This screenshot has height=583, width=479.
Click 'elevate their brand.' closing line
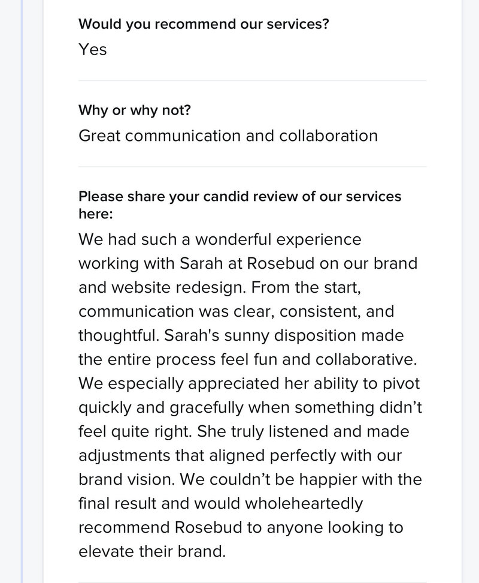(x=152, y=551)
